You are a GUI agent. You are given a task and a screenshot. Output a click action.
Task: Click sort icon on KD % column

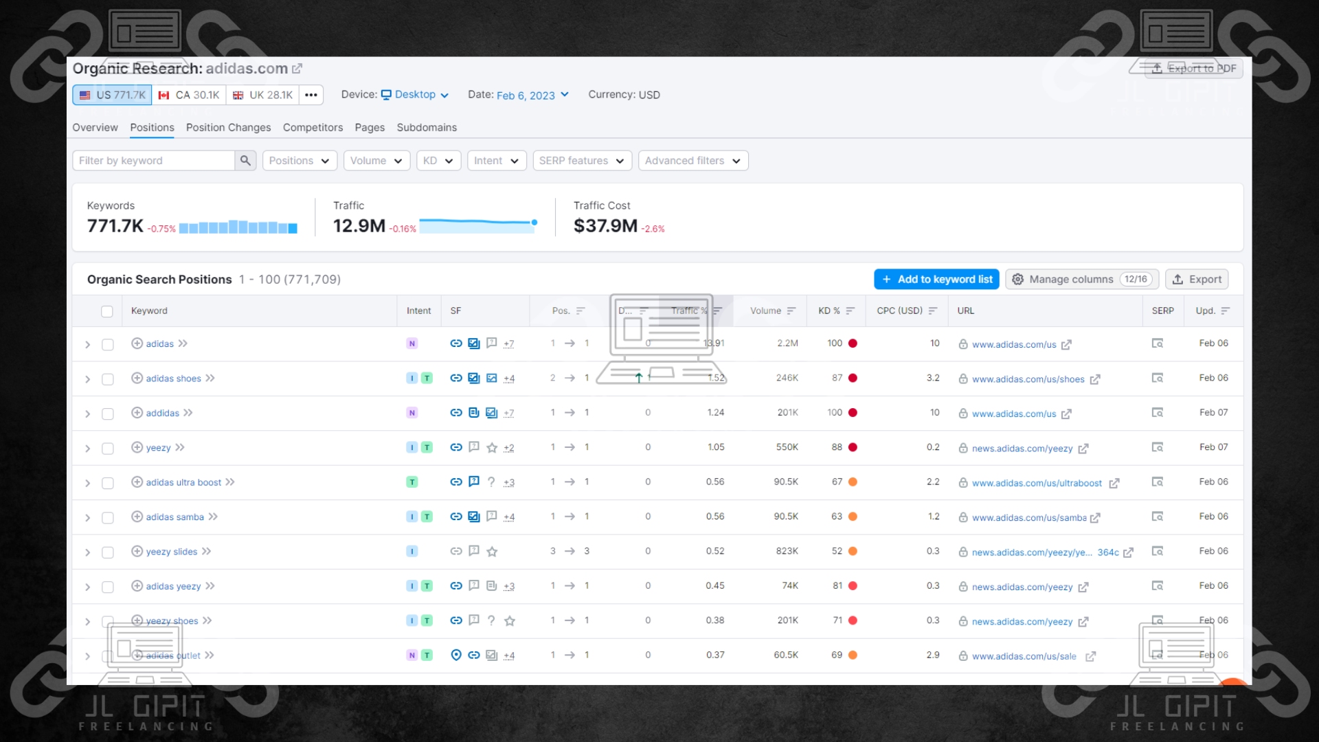[x=850, y=311]
